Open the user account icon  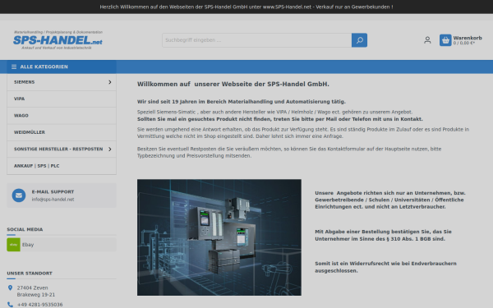427,40
